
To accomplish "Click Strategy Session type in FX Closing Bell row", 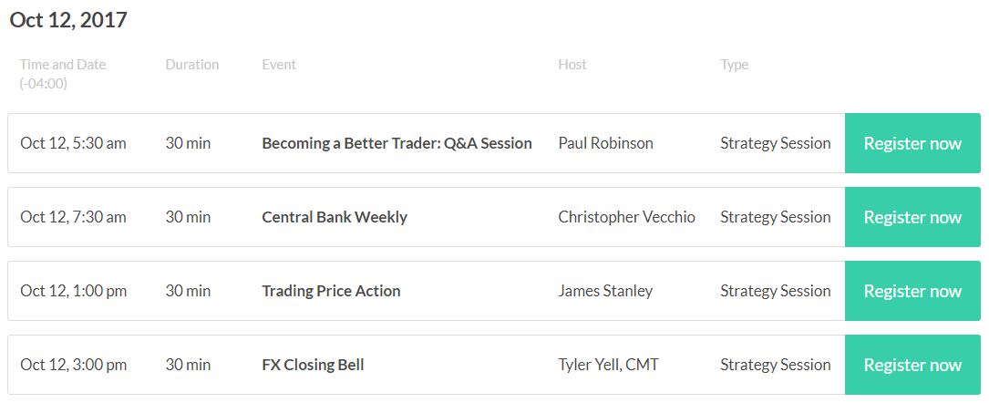I will pos(775,365).
